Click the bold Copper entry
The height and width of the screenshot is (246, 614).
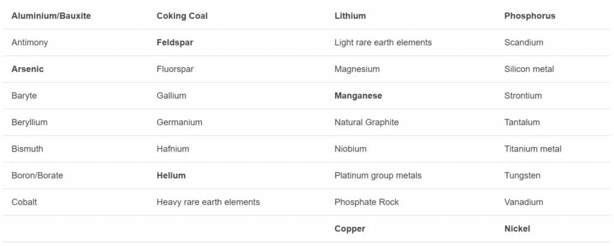point(350,229)
